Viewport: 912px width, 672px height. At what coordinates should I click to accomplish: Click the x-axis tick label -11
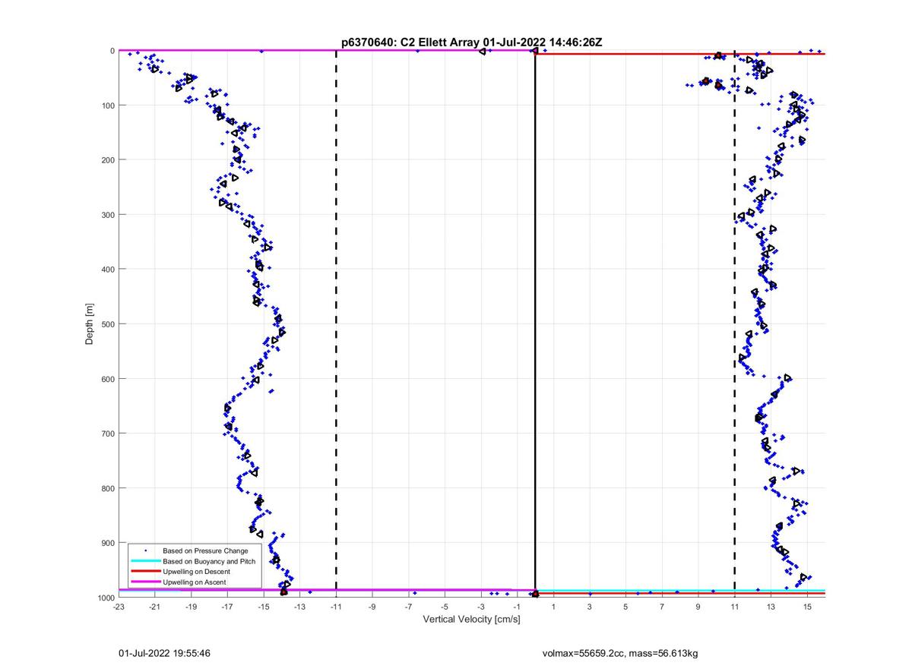[x=336, y=607]
